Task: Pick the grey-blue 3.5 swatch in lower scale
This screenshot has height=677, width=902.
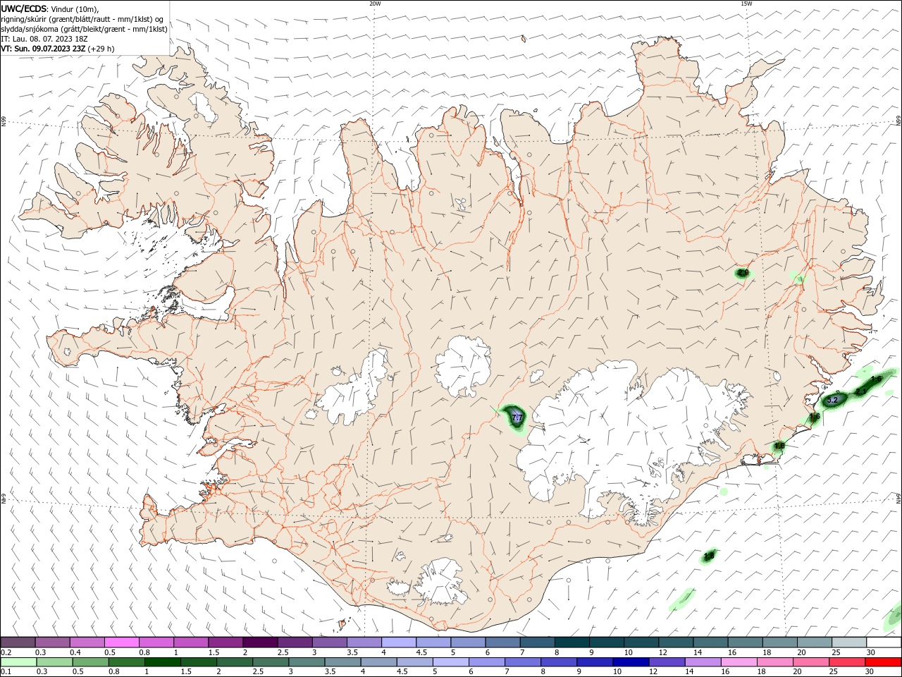Action: tap(343, 662)
